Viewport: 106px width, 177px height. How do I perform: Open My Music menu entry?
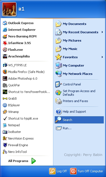(x=79, y=49)
